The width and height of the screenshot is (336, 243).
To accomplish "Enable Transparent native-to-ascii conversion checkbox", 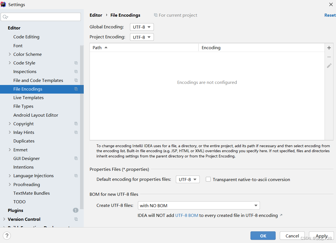I will point(208,179).
